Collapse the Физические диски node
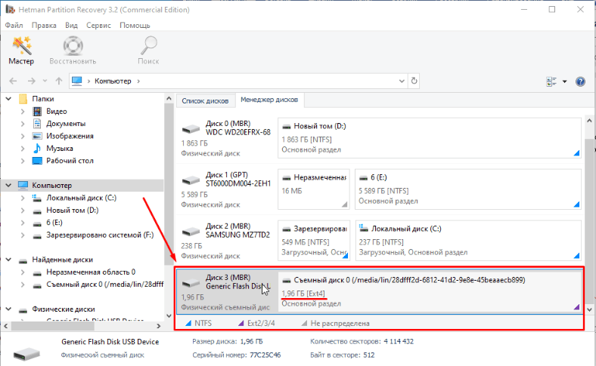This screenshot has width=596, height=366. pyautogui.click(x=8, y=309)
